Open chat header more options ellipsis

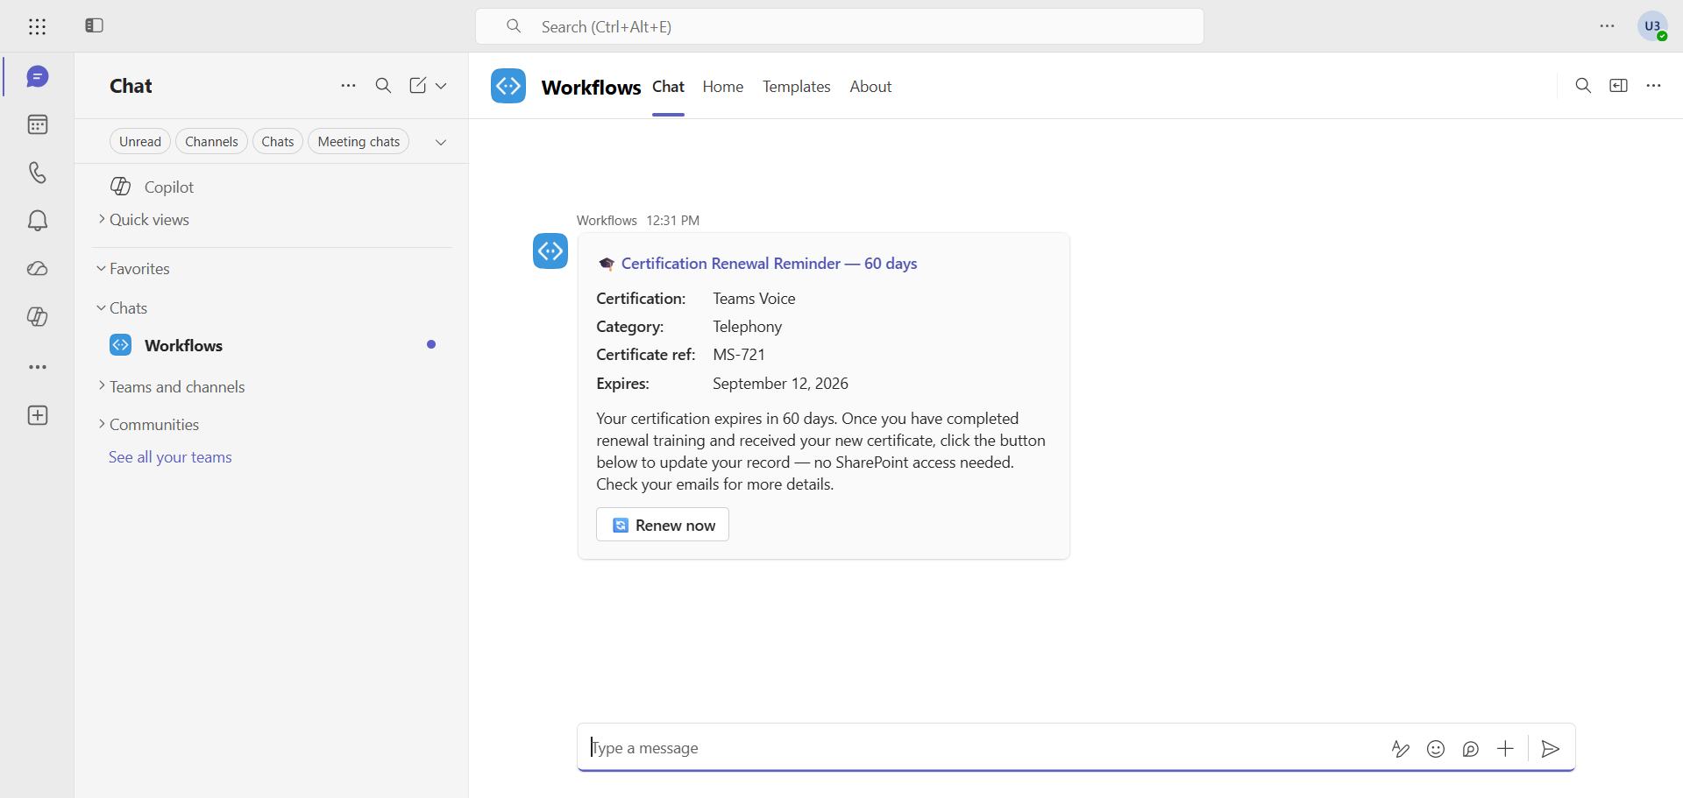[x=1653, y=86]
